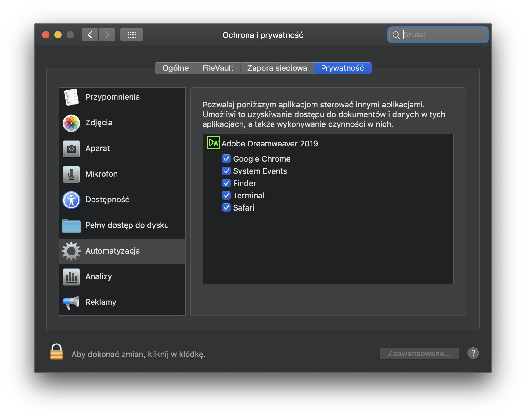
Task: Click the Adobe Dreamweaver Dw icon
Action: pyautogui.click(x=214, y=143)
